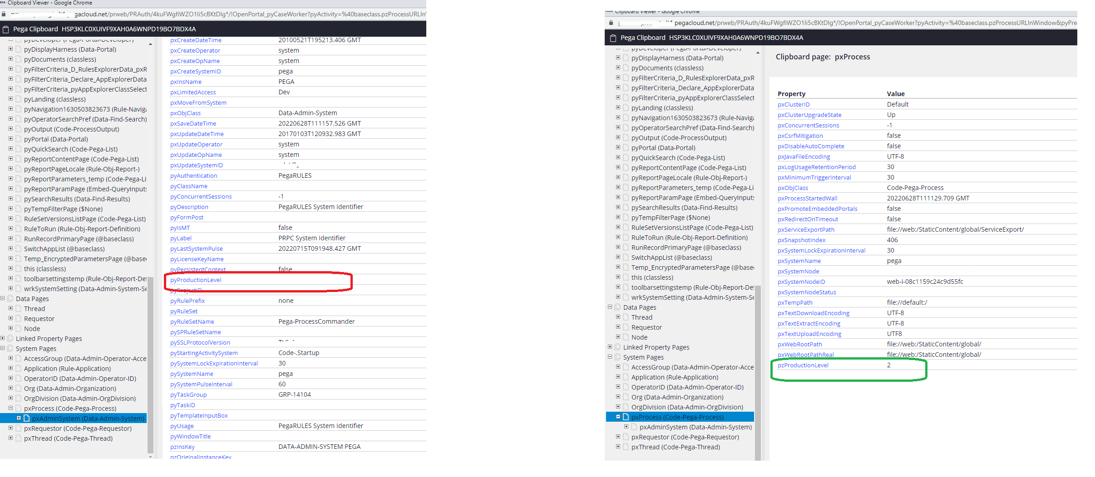Open pxTempPath property link

[795, 303]
